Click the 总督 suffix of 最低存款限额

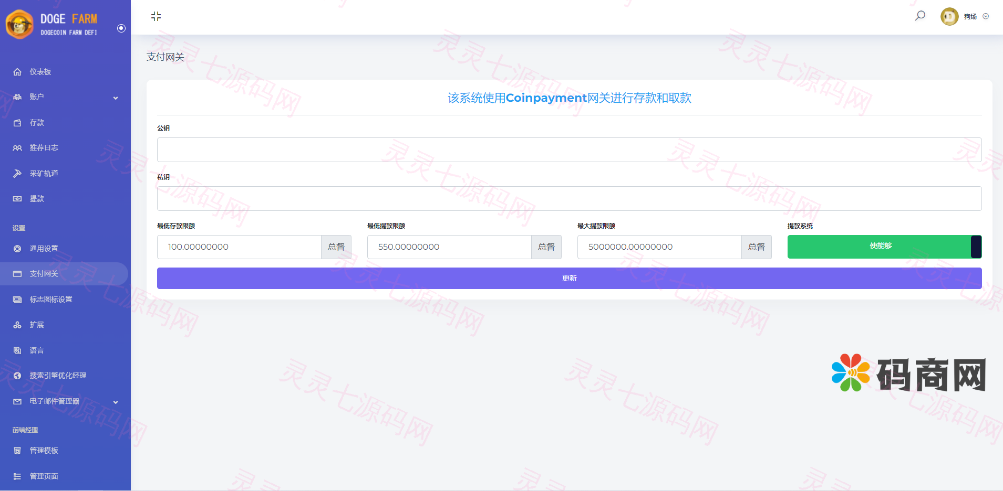(x=336, y=247)
